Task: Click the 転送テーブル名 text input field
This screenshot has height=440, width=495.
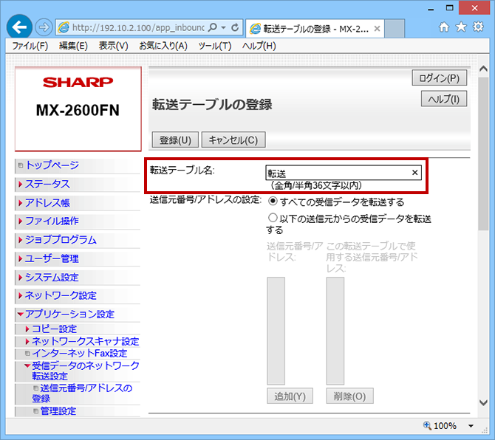Action: point(336,172)
